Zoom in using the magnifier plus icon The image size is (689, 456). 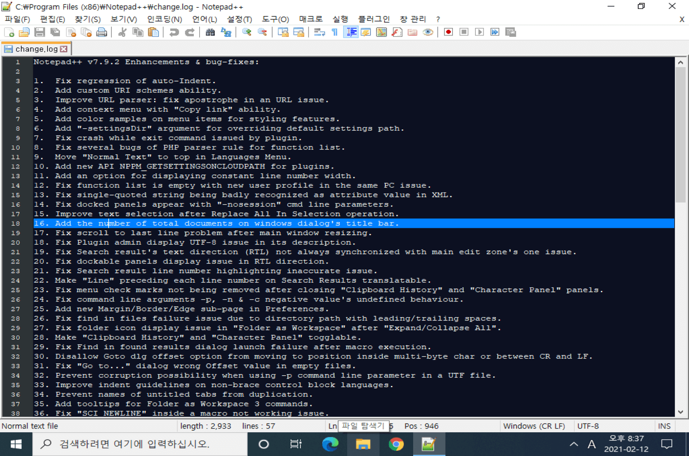pyautogui.click(x=247, y=32)
